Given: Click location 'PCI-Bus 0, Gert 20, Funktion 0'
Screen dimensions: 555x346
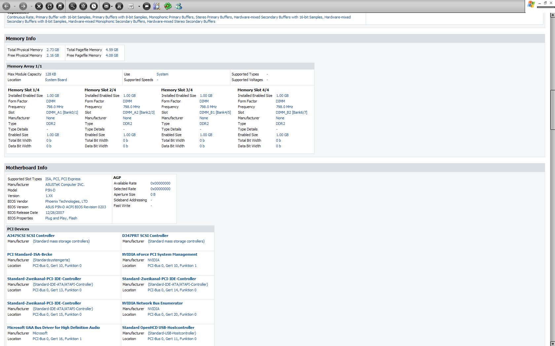Looking at the screenshot, I should [x=172, y=314].
